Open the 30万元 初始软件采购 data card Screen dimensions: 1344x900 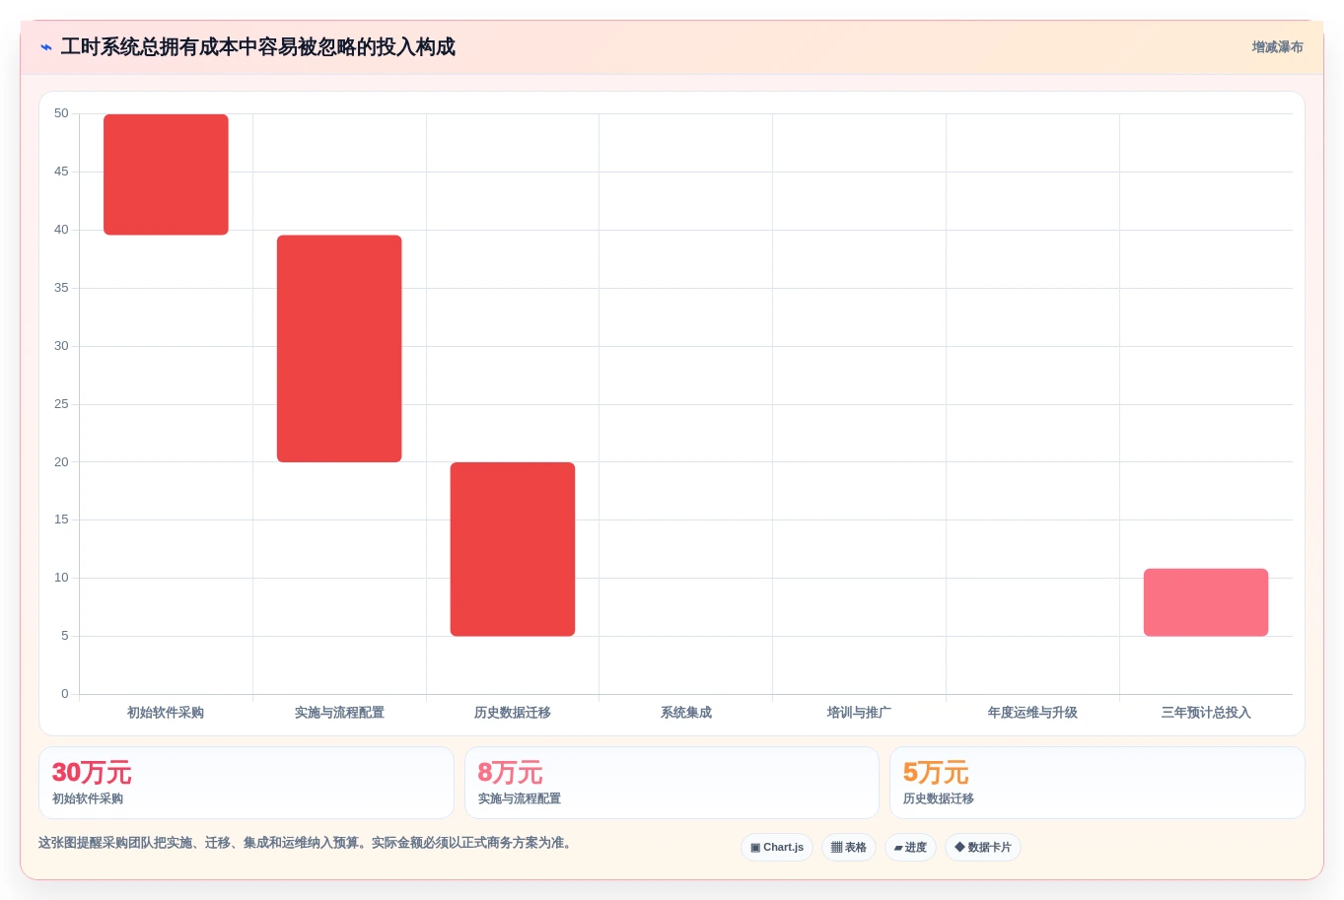click(x=247, y=783)
